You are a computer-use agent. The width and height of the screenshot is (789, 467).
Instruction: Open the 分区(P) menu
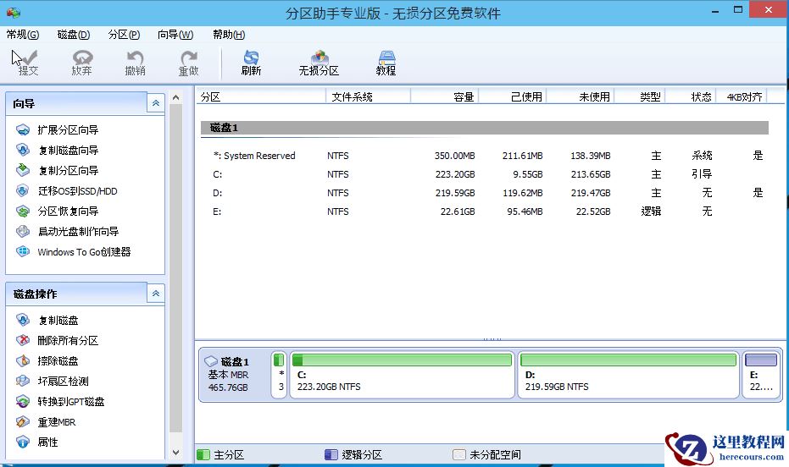124,35
